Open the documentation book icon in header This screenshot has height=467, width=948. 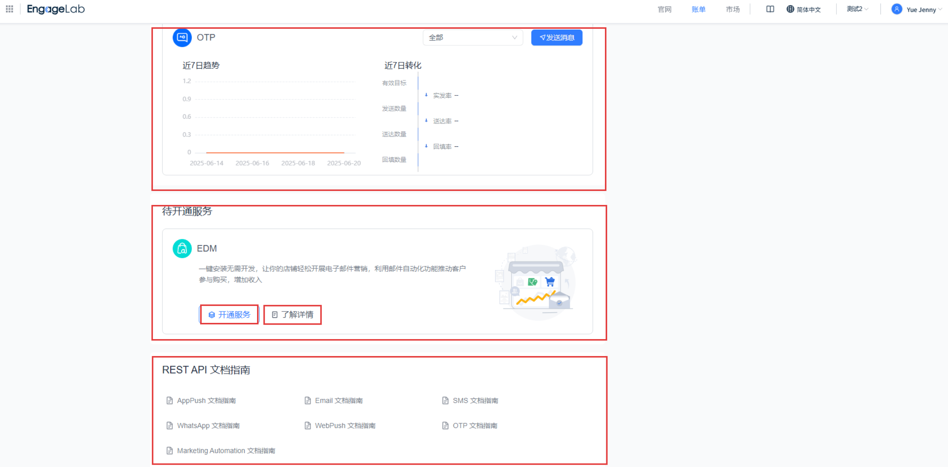coord(770,9)
